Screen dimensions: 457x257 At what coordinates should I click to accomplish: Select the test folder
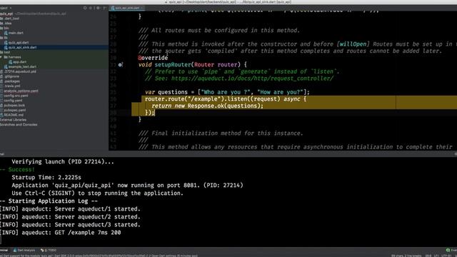[x=7, y=52]
